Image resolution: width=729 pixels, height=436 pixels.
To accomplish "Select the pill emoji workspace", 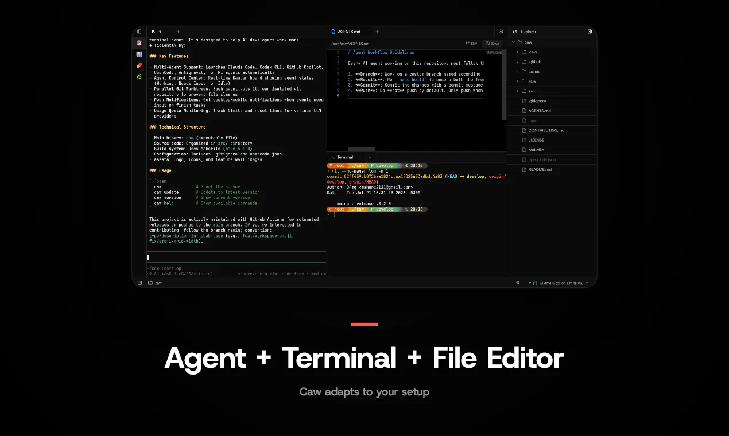I will pyautogui.click(x=139, y=65).
